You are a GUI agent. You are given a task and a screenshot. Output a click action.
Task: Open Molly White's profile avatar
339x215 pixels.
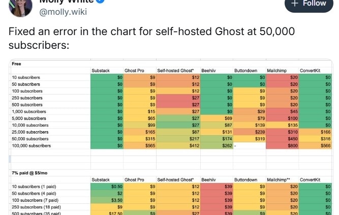tap(20, 8)
